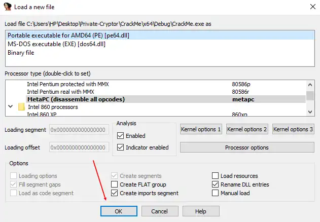Open Processor options dialog

(246, 147)
